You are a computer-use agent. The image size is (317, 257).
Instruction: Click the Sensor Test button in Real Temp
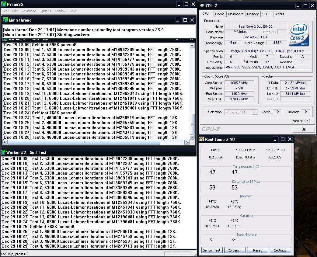click(212, 250)
